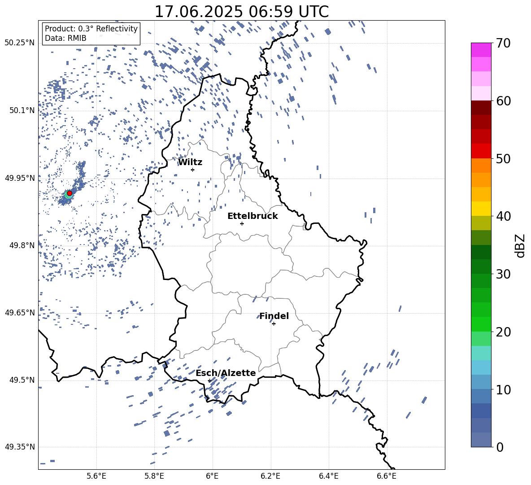This screenshot has height=485, width=531.
Task: Click the dark red colorbar segment below 60
Action: (x=481, y=108)
